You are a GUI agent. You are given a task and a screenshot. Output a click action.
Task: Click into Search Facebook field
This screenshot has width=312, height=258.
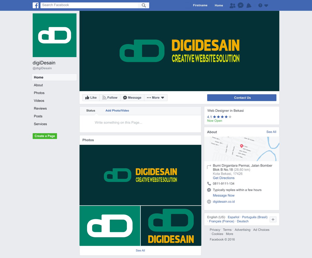click(89, 5)
